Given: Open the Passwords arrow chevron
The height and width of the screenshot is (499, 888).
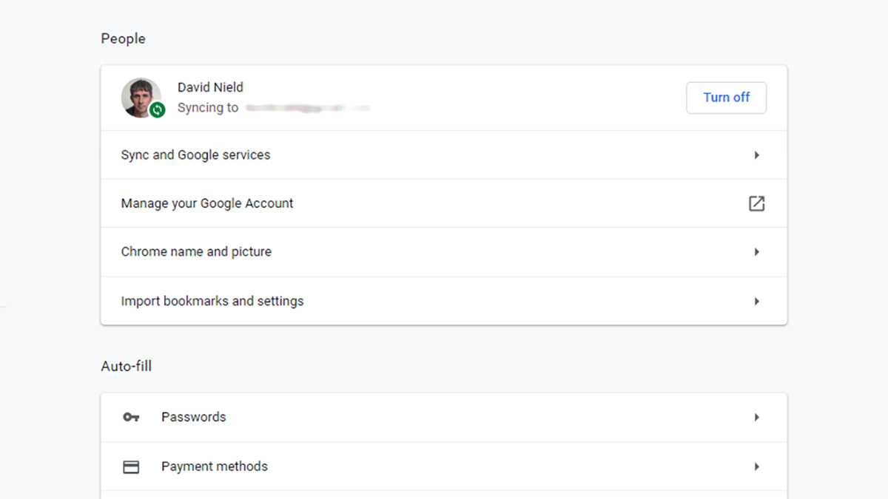Looking at the screenshot, I should pyautogui.click(x=756, y=417).
